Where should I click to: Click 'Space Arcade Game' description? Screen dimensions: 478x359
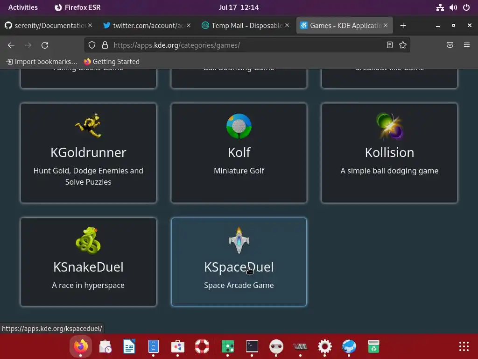pyautogui.click(x=239, y=285)
